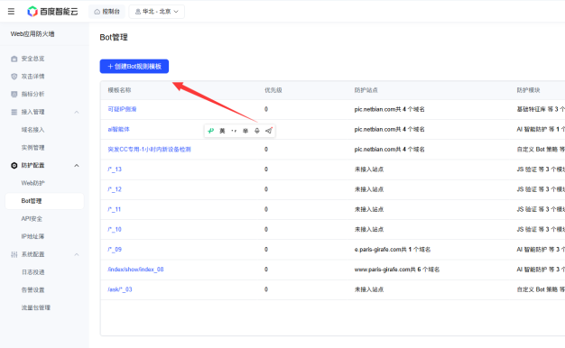
Task: Click AI 智能防护 module cell in /*_09 row
Action: (541, 250)
